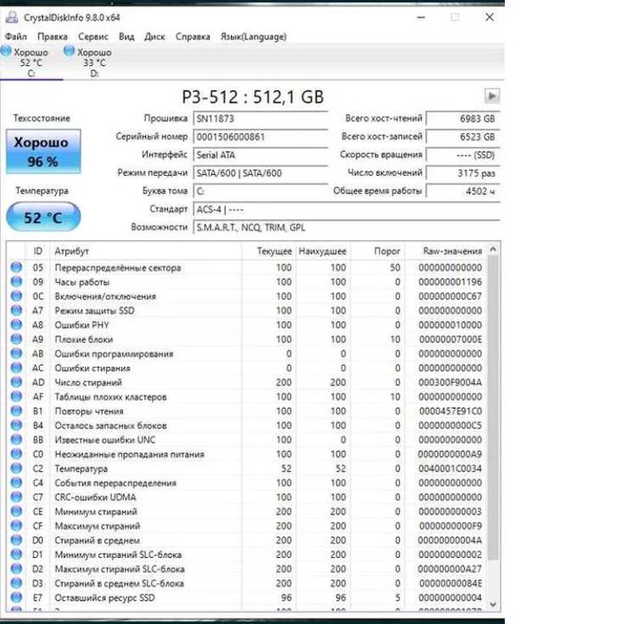Click the status icon for 05 Перераспределённые сектора
Viewport: 644px width, 624px height.
tap(16, 268)
